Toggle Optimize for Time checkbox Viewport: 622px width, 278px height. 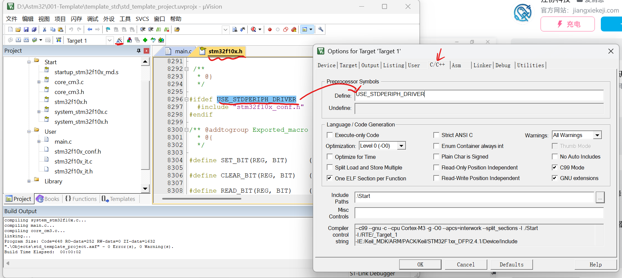tap(330, 157)
